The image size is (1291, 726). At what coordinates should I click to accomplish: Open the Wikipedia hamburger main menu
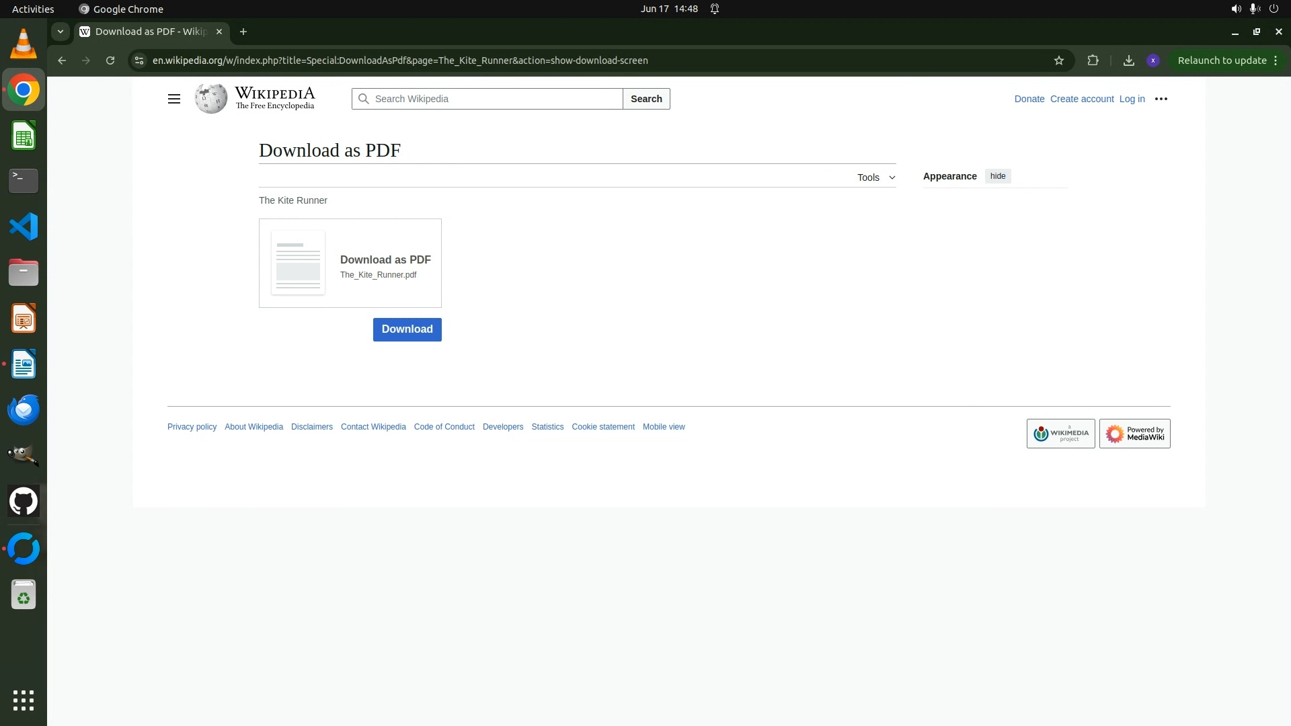(x=173, y=99)
